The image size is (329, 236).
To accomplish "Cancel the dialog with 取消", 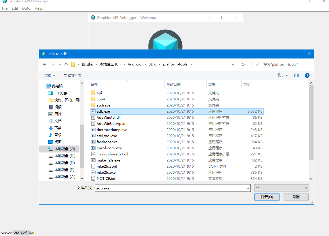I will coord(296,197).
